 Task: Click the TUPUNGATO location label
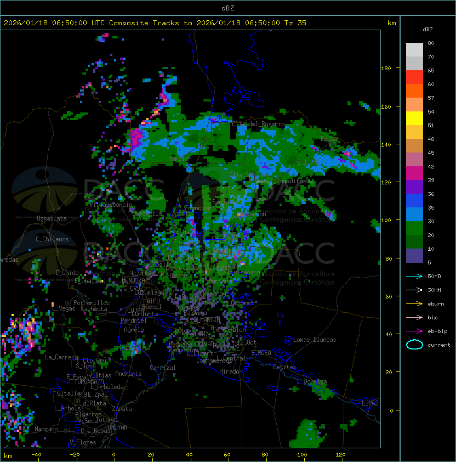pos(89,381)
